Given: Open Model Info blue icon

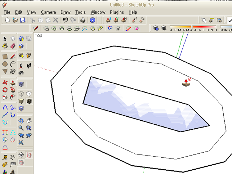Looking at the screenshot, I should tap(92, 20).
